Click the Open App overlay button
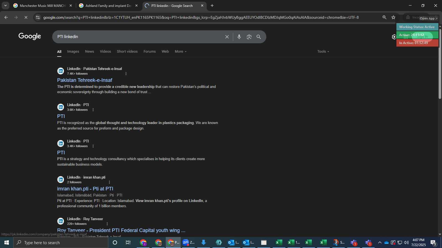The image size is (442, 248). pyautogui.click(x=428, y=18)
